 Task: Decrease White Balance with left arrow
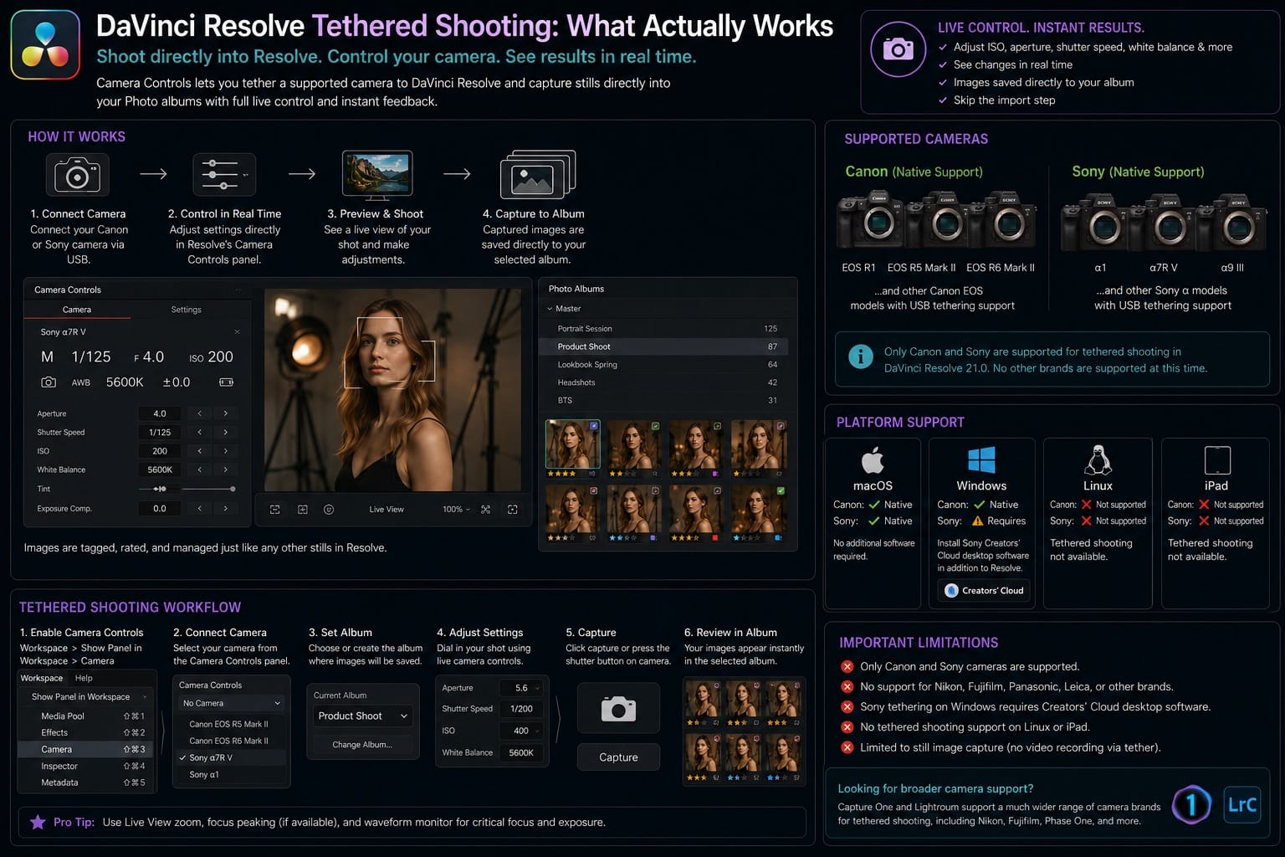(199, 470)
